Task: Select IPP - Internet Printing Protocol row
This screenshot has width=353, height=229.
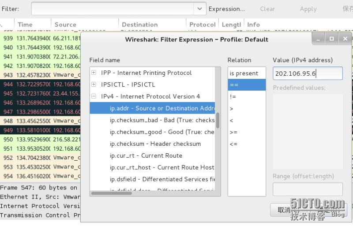Action: (152, 73)
